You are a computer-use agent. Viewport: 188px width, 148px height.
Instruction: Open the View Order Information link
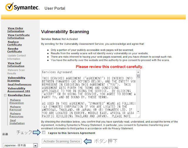tap(16, 30)
